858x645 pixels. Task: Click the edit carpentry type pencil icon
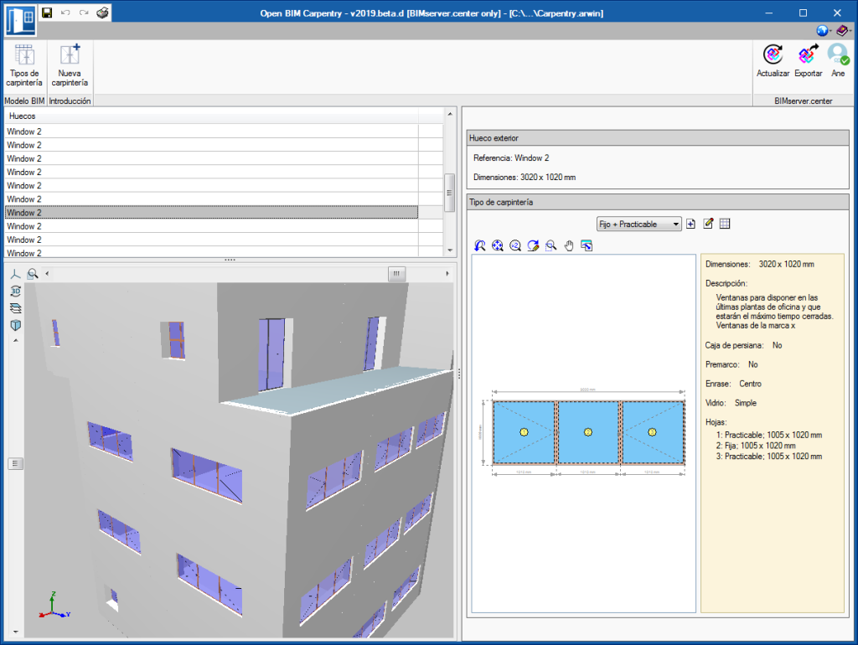[708, 224]
